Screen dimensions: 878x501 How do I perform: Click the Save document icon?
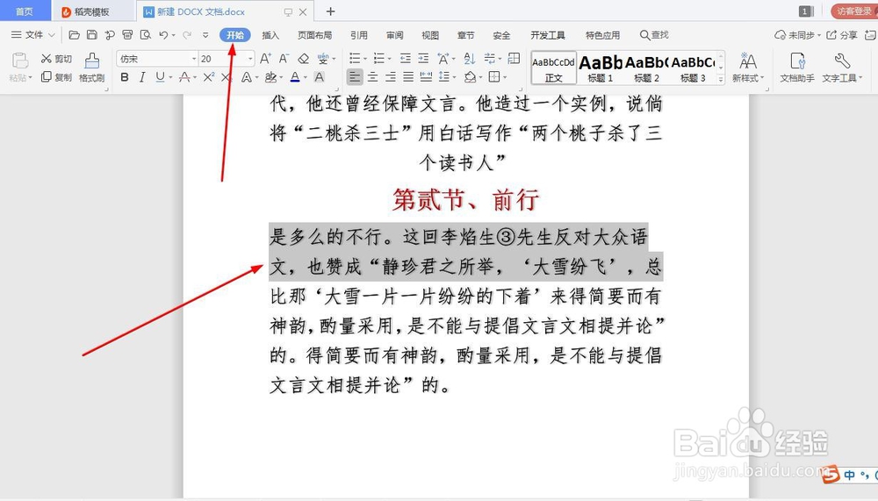pyautogui.click(x=92, y=35)
